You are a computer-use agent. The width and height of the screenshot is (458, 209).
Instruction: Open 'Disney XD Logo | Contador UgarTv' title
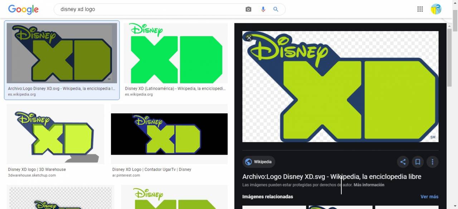click(152, 169)
